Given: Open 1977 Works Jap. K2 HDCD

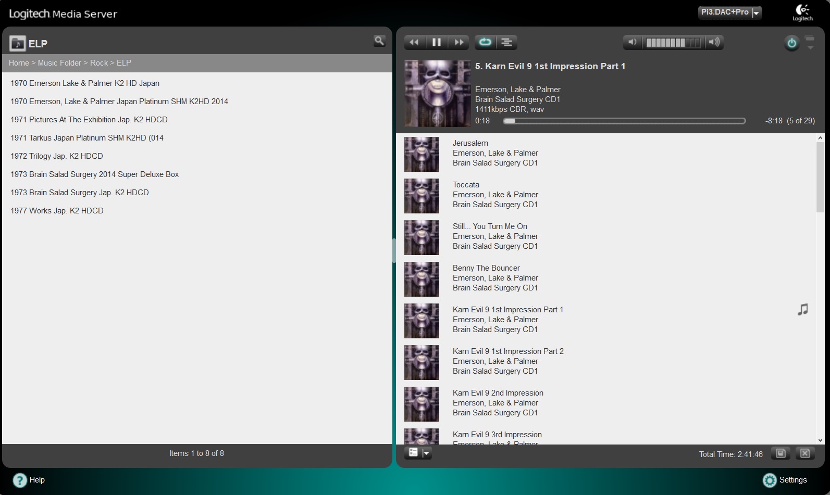Looking at the screenshot, I should (x=57, y=211).
